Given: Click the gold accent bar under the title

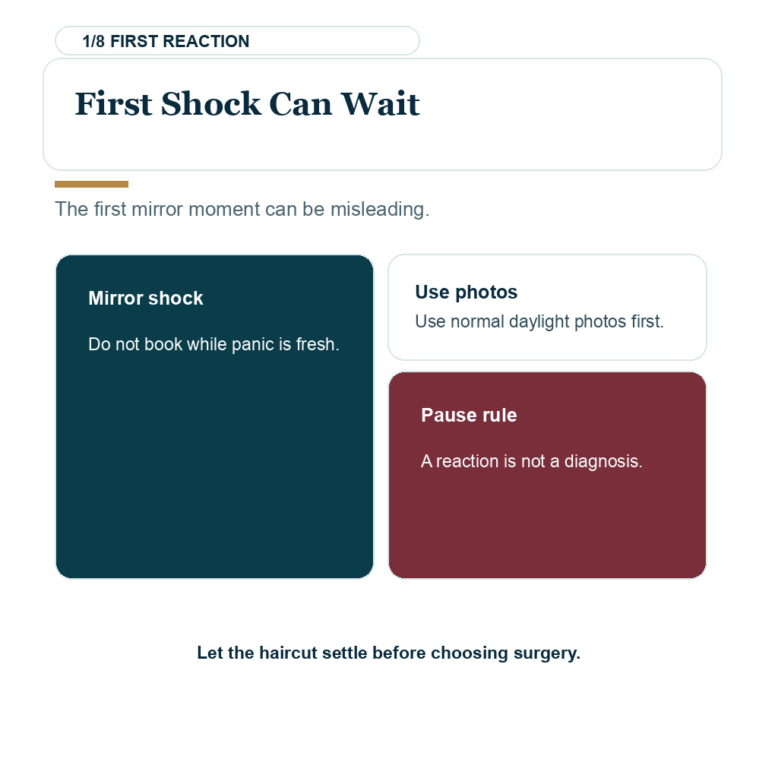Looking at the screenshot, I should (x=91, y=184).
